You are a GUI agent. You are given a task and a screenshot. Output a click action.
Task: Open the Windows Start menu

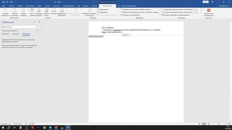click(3, 127)
